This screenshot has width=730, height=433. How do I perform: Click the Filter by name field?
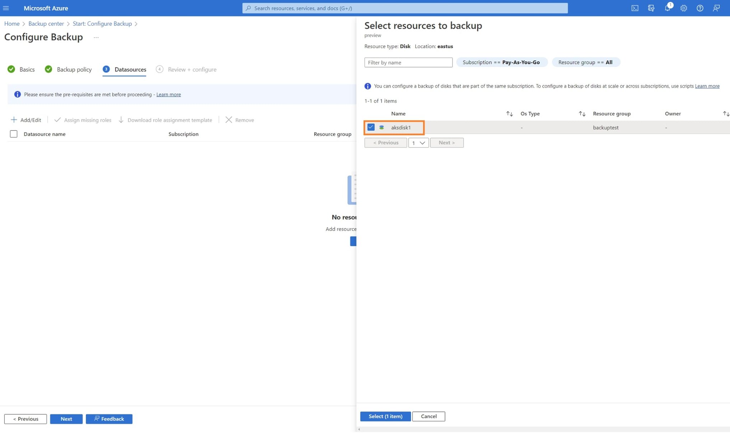coord(408,62)
